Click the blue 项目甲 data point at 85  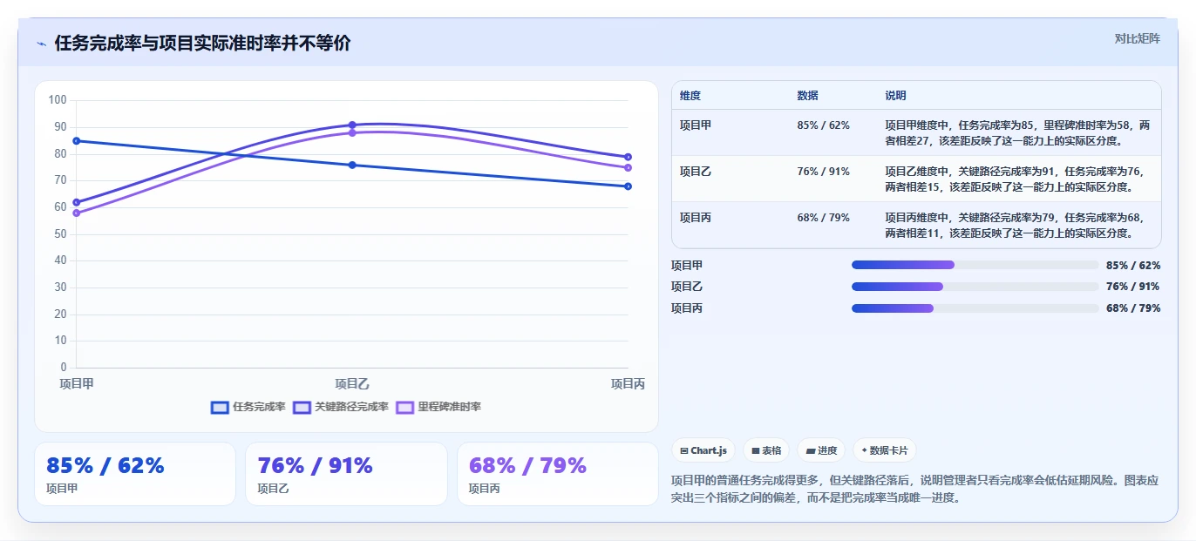click(x=77, y=141)
